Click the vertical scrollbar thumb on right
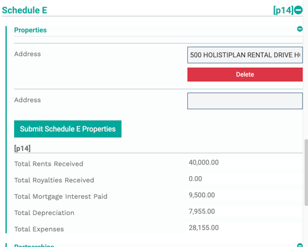The image size is (308, 247). (x=306, y=172)
